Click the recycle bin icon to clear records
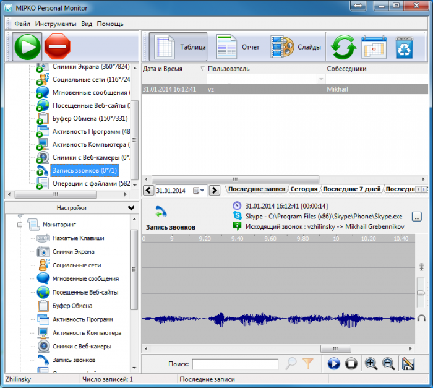 click(x=405, y=48)
